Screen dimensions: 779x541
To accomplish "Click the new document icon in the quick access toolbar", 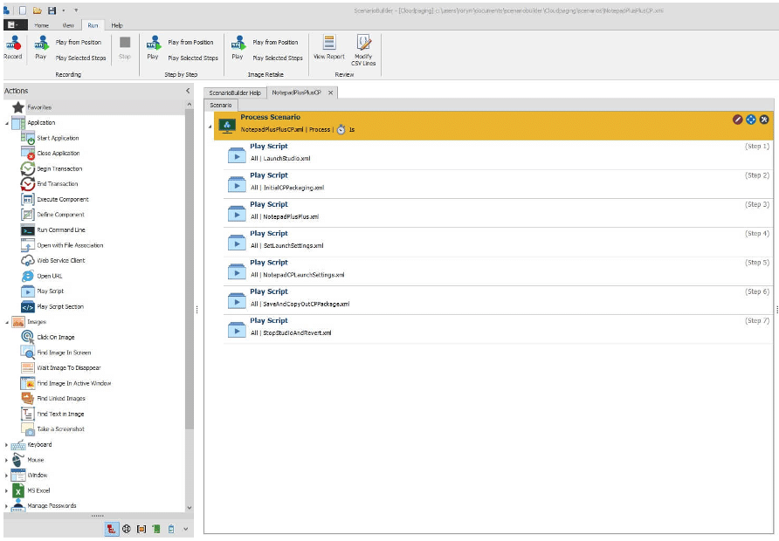I will pyautogui.click(x=23, y=10).
